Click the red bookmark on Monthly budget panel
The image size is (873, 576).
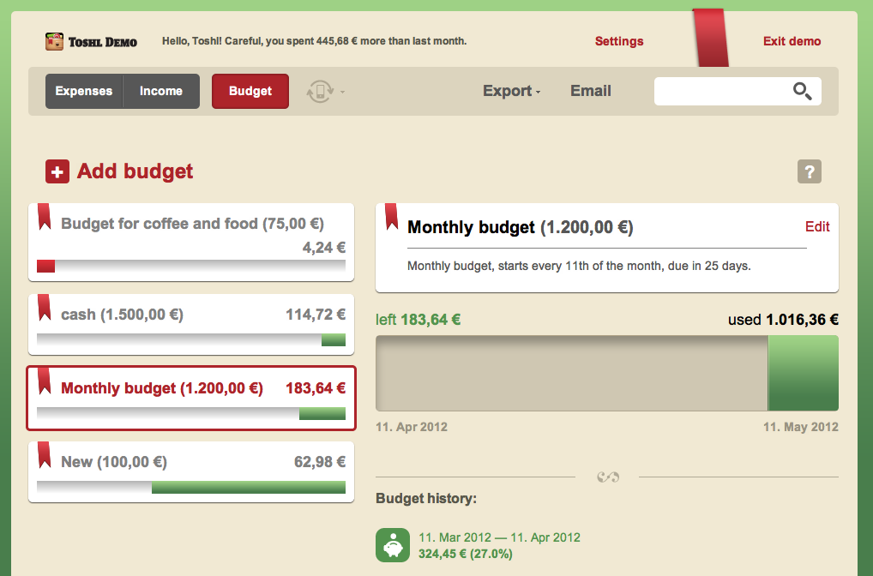coord(391,217)
